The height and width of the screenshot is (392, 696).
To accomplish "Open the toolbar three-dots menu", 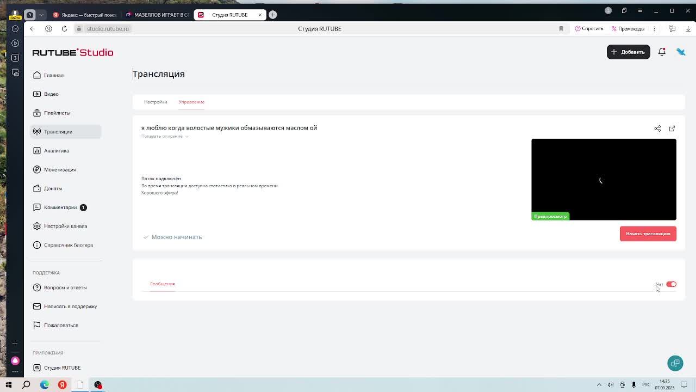I will (654, 28).
